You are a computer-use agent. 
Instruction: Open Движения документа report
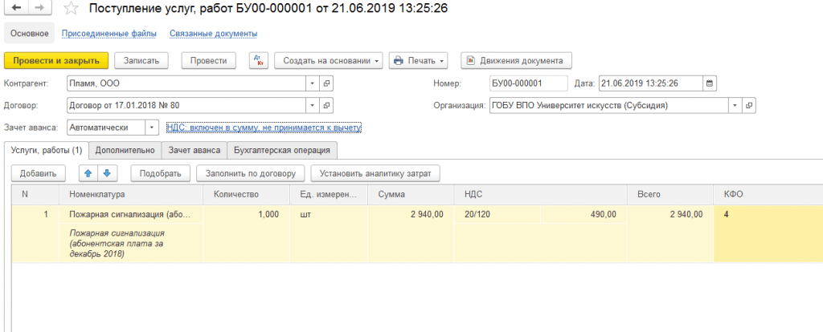(x=517, y=60)
